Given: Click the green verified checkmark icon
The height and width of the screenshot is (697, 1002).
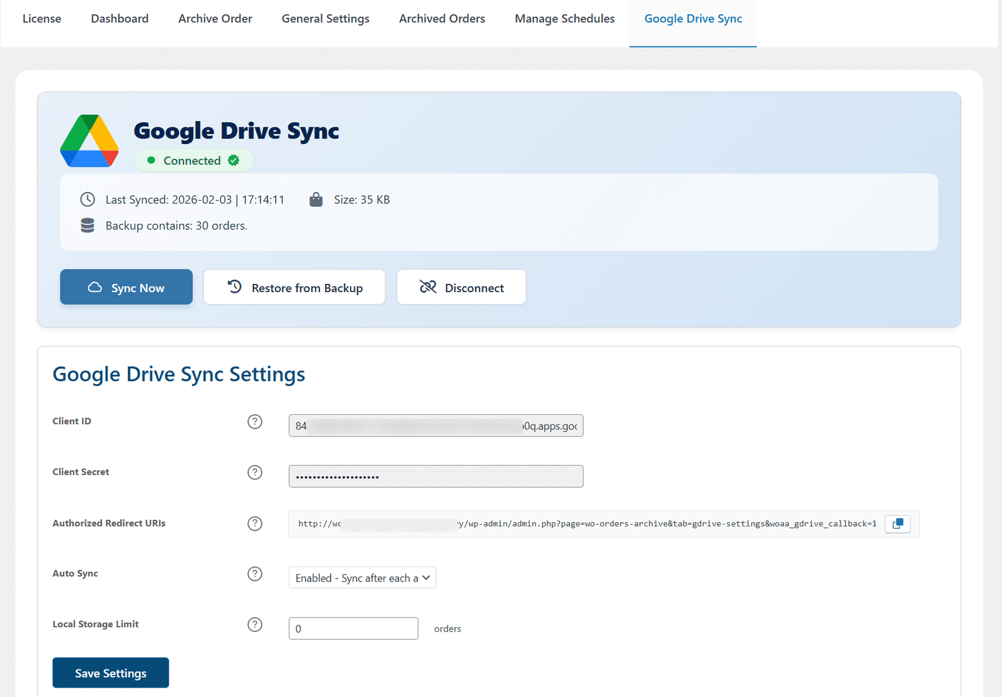Looking at the screenshot, I should coord(234,160).
